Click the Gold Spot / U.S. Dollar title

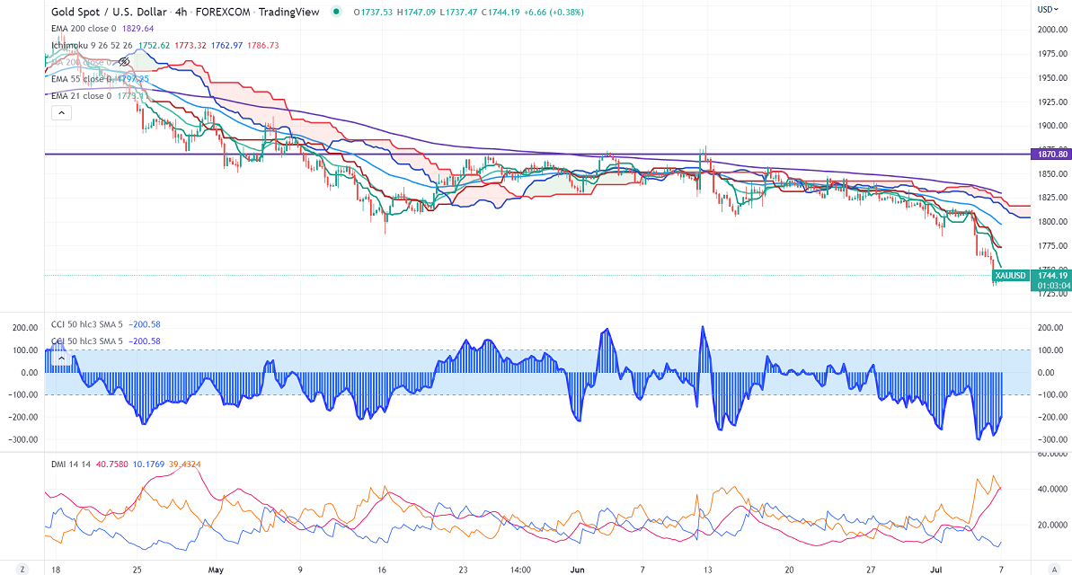pos(109,12)
